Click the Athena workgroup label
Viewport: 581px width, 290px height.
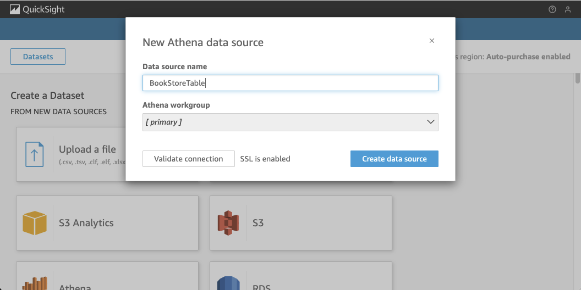(177, 105)
